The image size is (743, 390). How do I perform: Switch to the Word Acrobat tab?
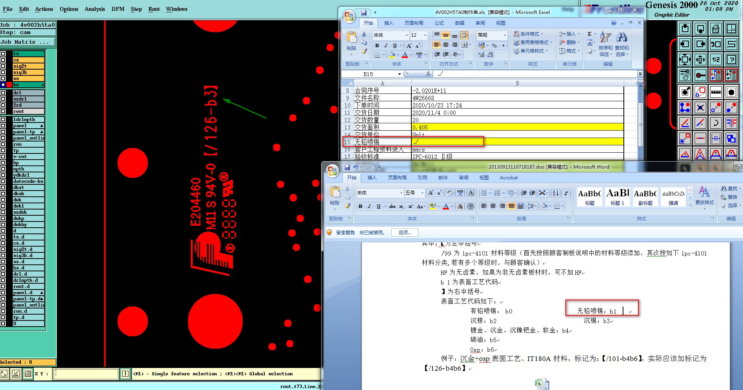(x=509, y=178)
